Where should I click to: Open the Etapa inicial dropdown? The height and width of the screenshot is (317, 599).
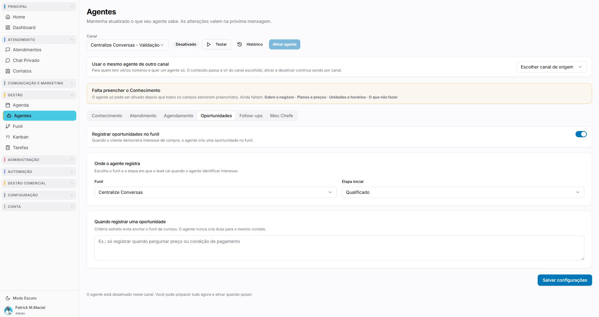point(463,192)
